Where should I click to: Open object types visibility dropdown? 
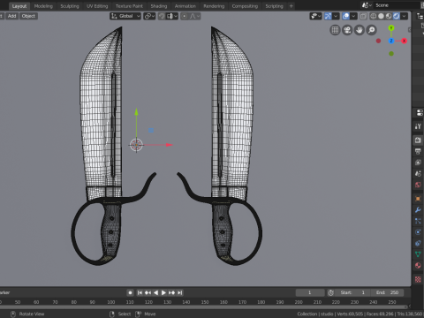point(315,16)
